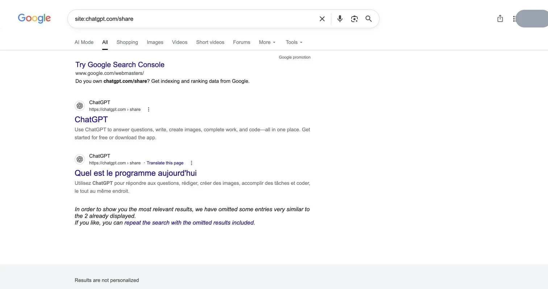The height and width of the screenshot is (289, 548).
Task: Click Results are not personalized text
Action: point(107,280)
